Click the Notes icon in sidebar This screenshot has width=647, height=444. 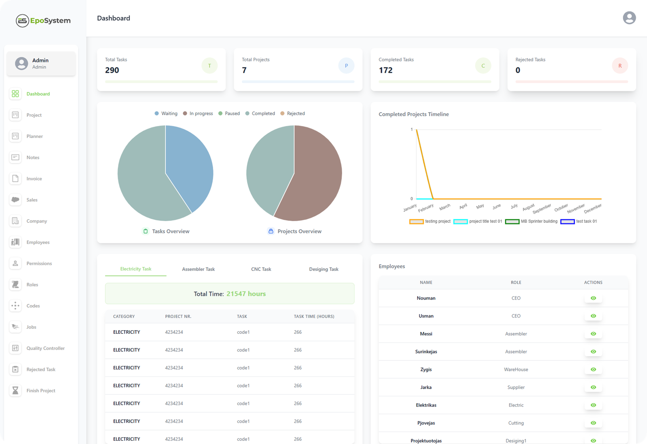pos(15,157)
